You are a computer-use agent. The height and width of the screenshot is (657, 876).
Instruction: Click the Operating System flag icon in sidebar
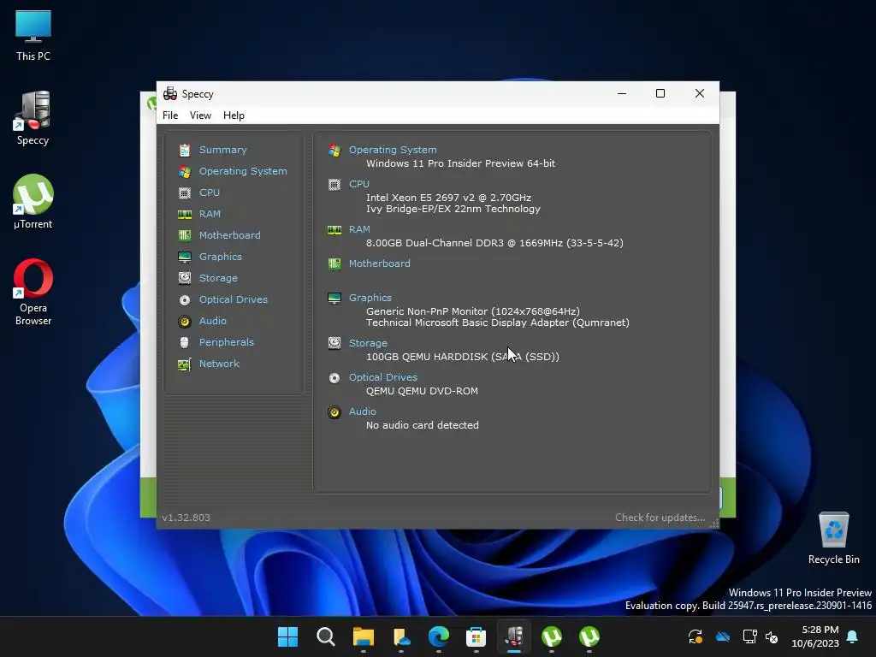185,171
